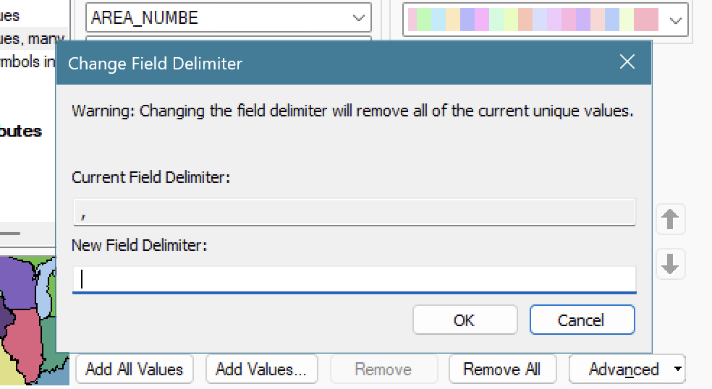Open the AREA_NUMBE value field dropdown
This screenshot has height=389, width=712.
pos(358,18)
